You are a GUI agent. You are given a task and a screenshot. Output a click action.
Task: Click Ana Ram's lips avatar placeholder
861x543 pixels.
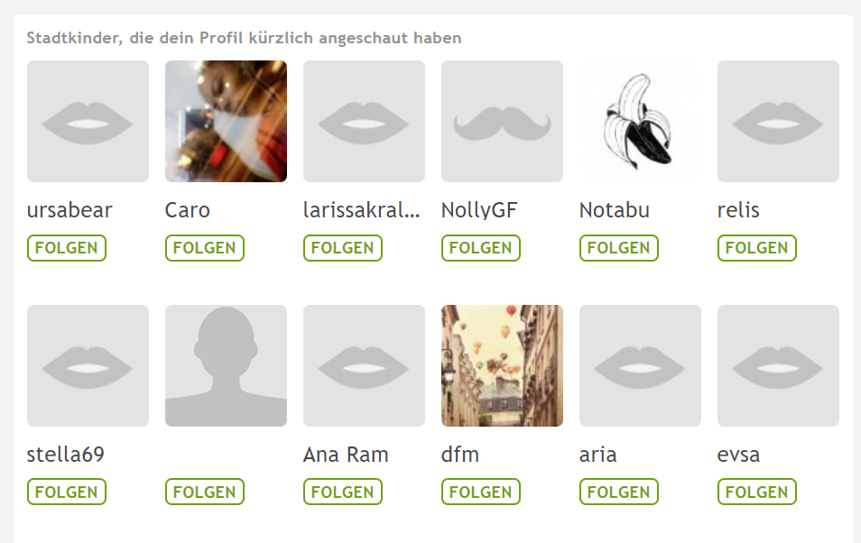click(x=364, y=365)
